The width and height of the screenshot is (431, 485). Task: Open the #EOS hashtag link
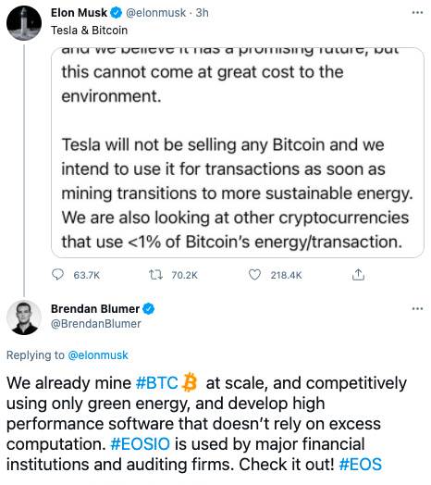pyautogui.click(x=361, y=465)
